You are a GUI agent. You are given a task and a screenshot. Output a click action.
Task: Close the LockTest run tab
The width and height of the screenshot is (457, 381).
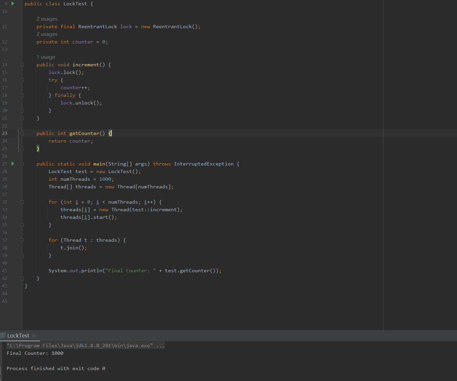pyautogui.click(x=34, y=336)
